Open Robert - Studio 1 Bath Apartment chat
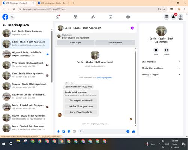 (x=26, y=117)
